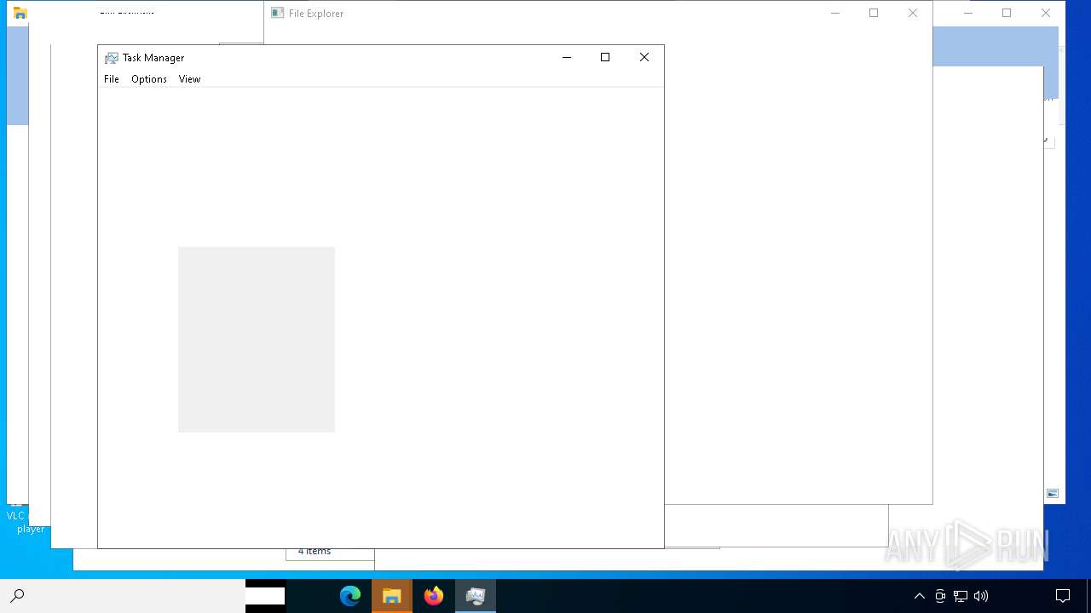Open the network status tray icon
The width and height of the screenshot is (1091, 613).
click(x=961, y=596)
